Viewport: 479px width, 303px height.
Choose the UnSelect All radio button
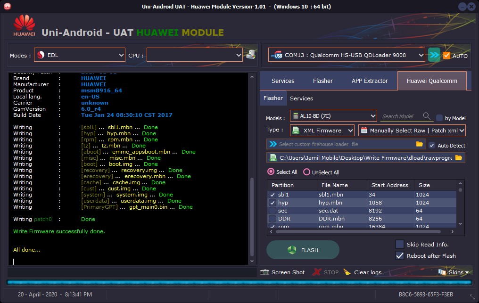coord(306,172)
